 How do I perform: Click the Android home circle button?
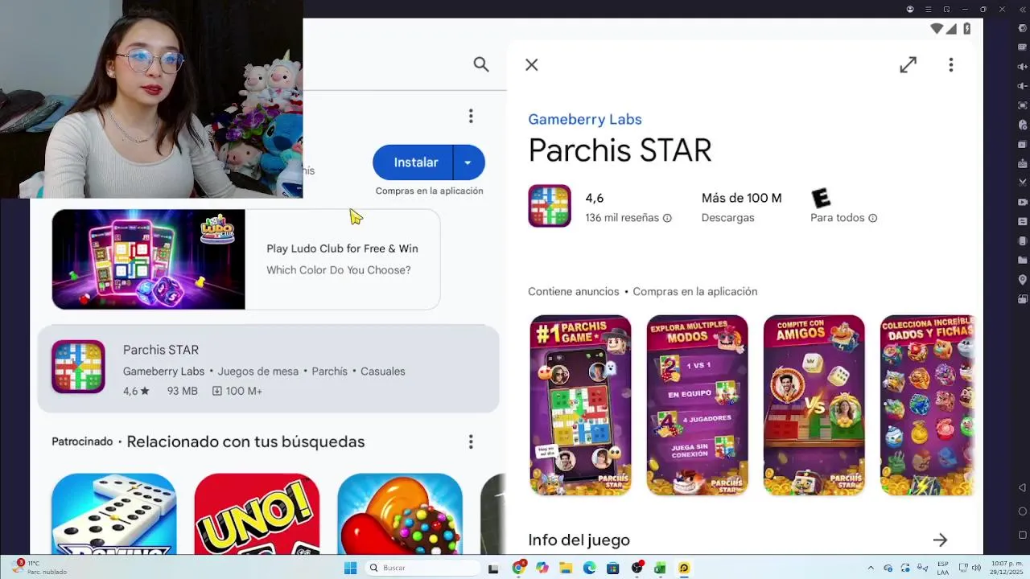click(x=1023, y=511)
